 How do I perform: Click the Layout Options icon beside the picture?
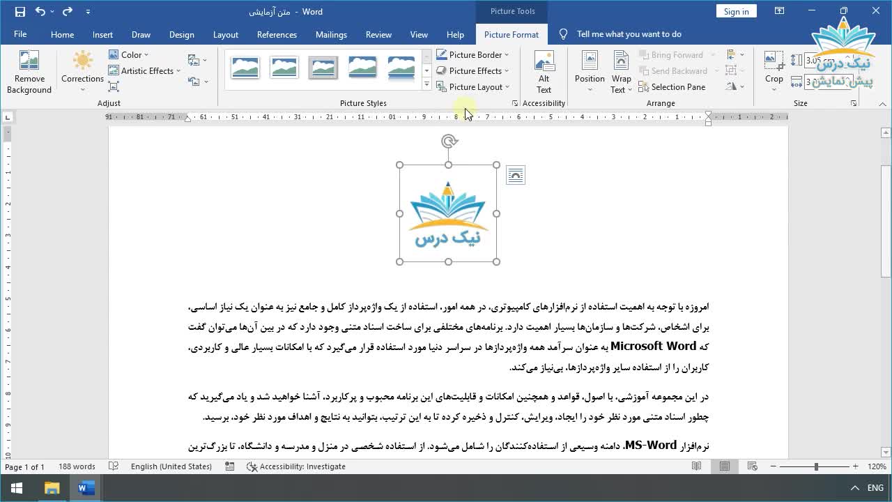tap(515, 176)
